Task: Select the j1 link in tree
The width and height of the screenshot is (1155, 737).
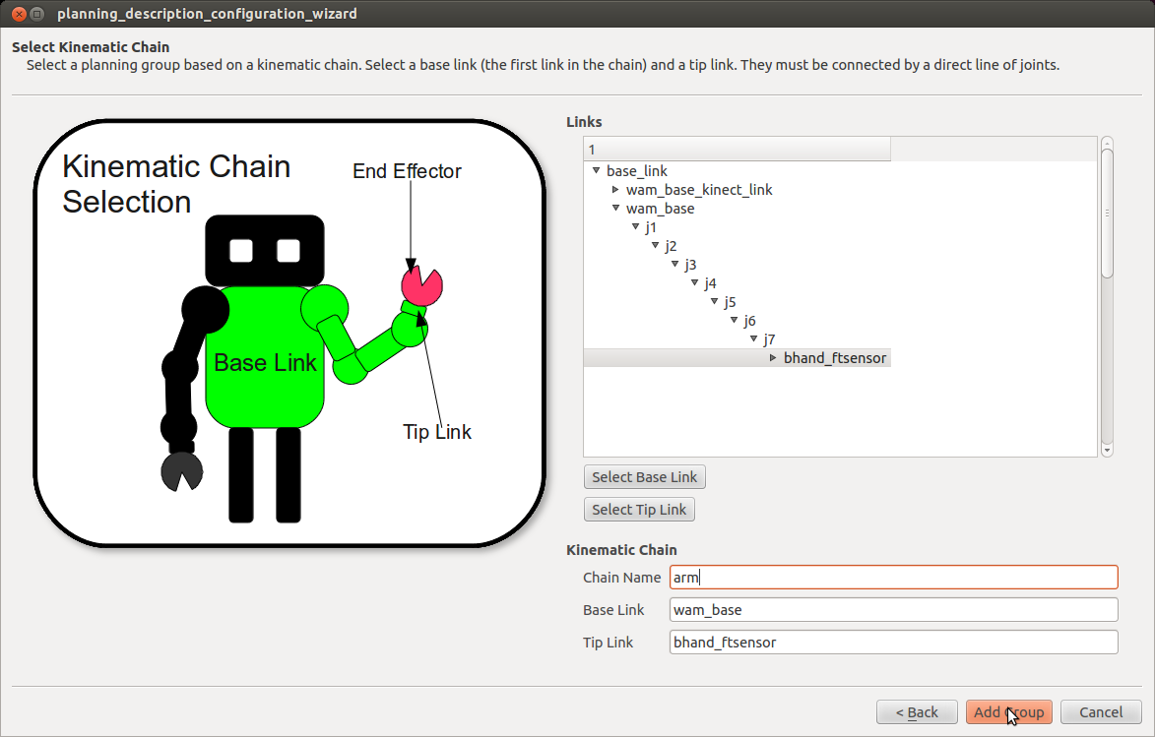Action: (x=651, y=227)
